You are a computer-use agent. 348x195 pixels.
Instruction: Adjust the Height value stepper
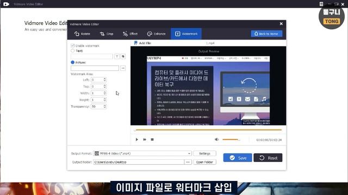tap(104, 100)
